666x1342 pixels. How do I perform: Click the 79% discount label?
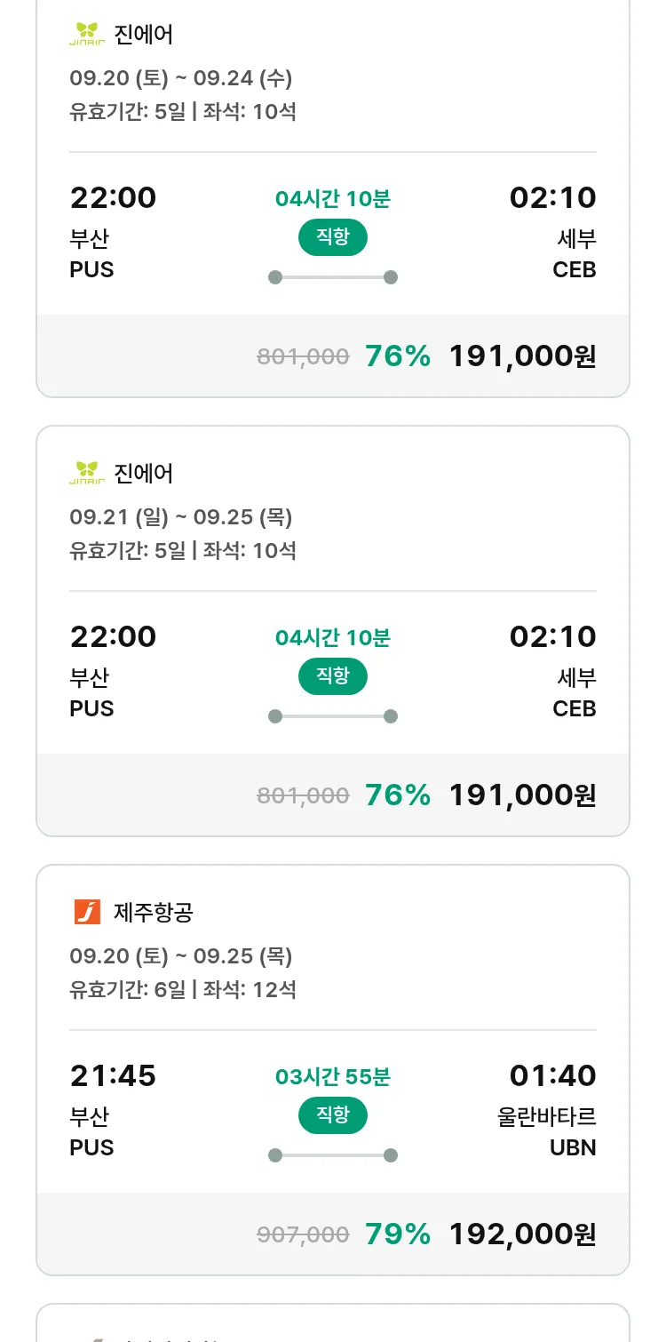(398, 1234)
